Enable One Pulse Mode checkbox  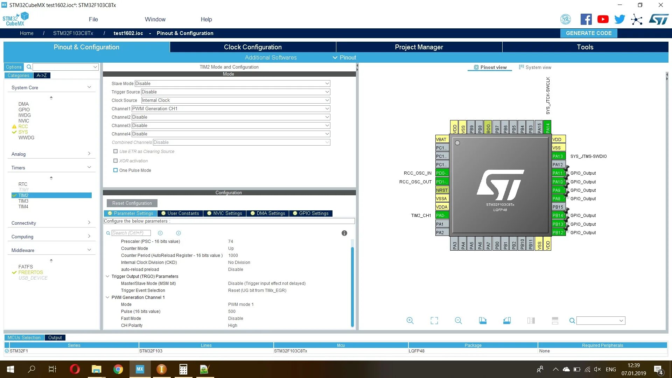115,170
